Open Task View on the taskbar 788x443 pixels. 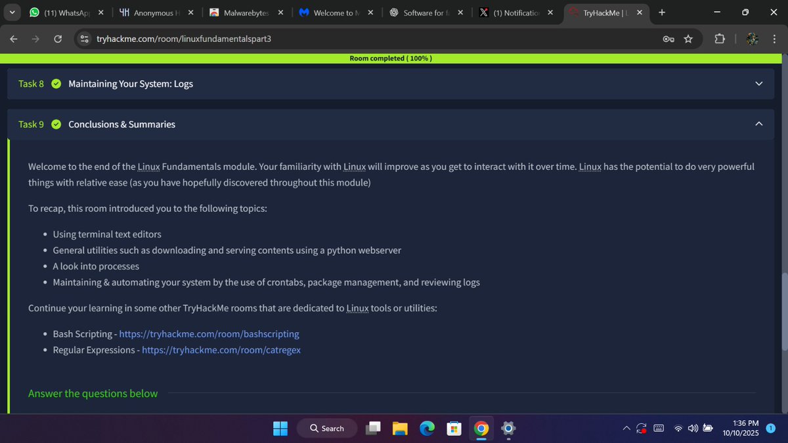click(x=374, y=429)
